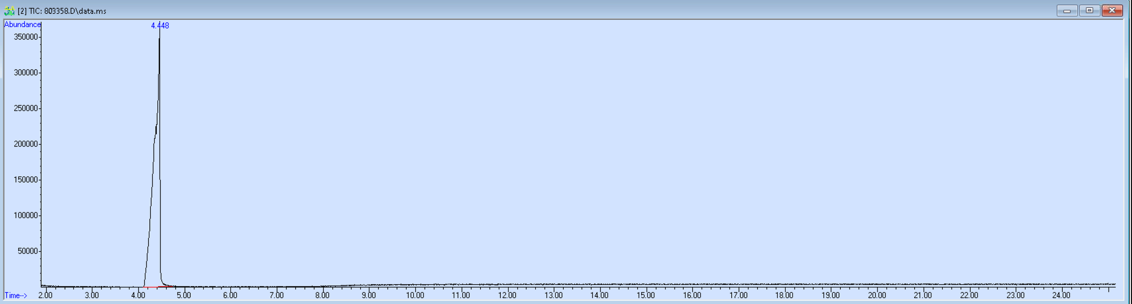Maximize the TIC chromatogram window
The image size is (1132, 304).
pos(1089,10)
